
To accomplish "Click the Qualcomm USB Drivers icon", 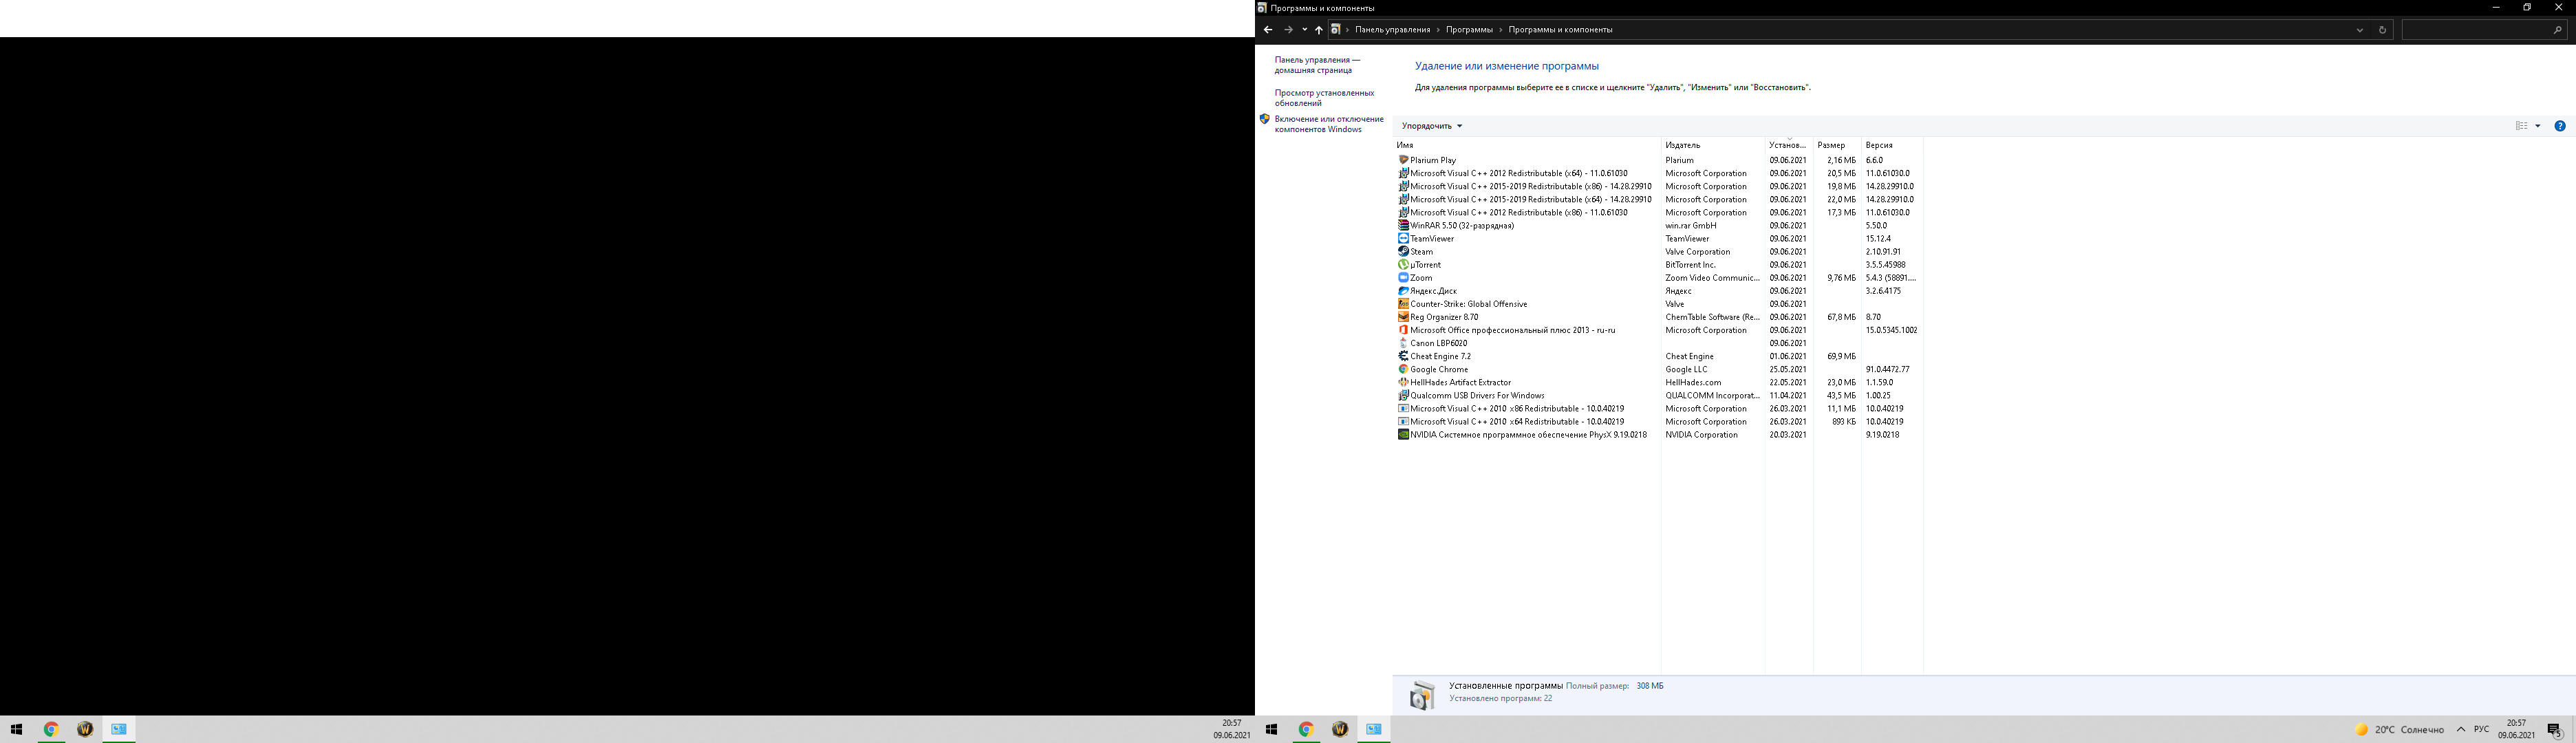I will tap(1403, 395).
